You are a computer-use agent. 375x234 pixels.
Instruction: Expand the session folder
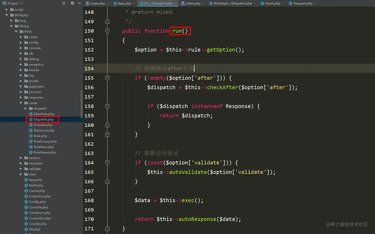(x=21, y=158)
